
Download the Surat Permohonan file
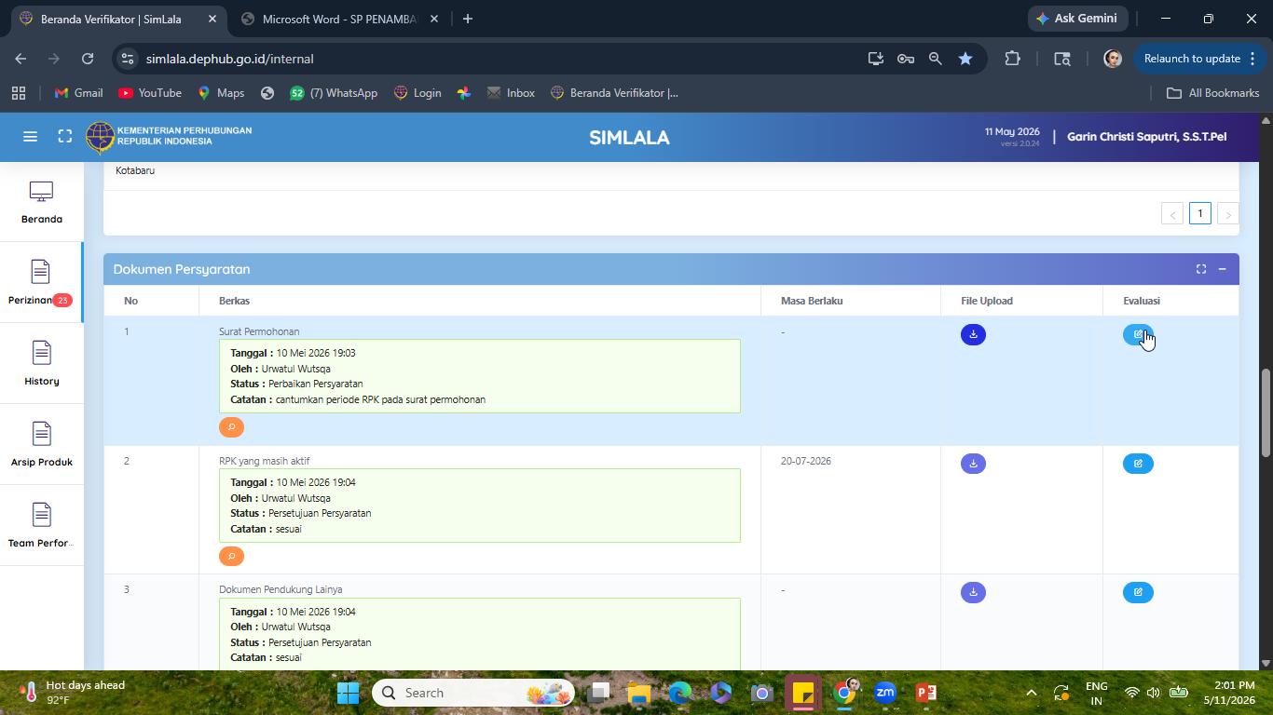[x=973, y=334]
